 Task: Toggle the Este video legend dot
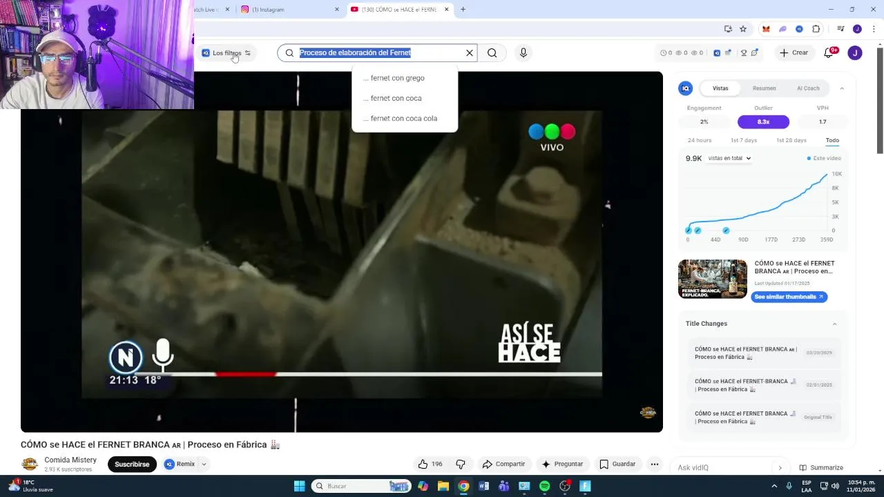809,159
